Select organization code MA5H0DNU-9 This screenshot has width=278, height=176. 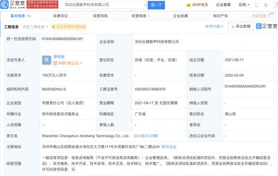point(53,89)
